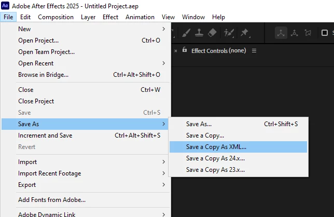Enable World Axis mode icon
Image resolution: width=334 pixels, height=217 pixels.
tap(295, 33)
